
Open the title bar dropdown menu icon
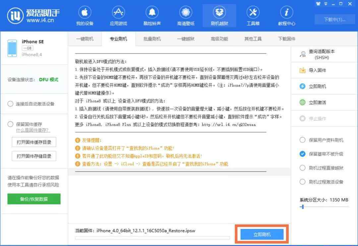click(x=326, y=4)
